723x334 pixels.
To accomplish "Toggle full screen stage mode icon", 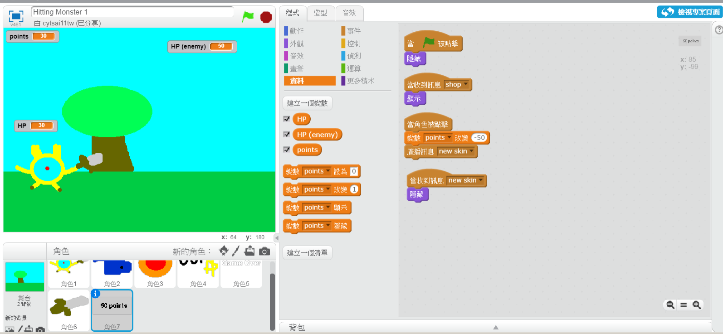I will (16, 16).
